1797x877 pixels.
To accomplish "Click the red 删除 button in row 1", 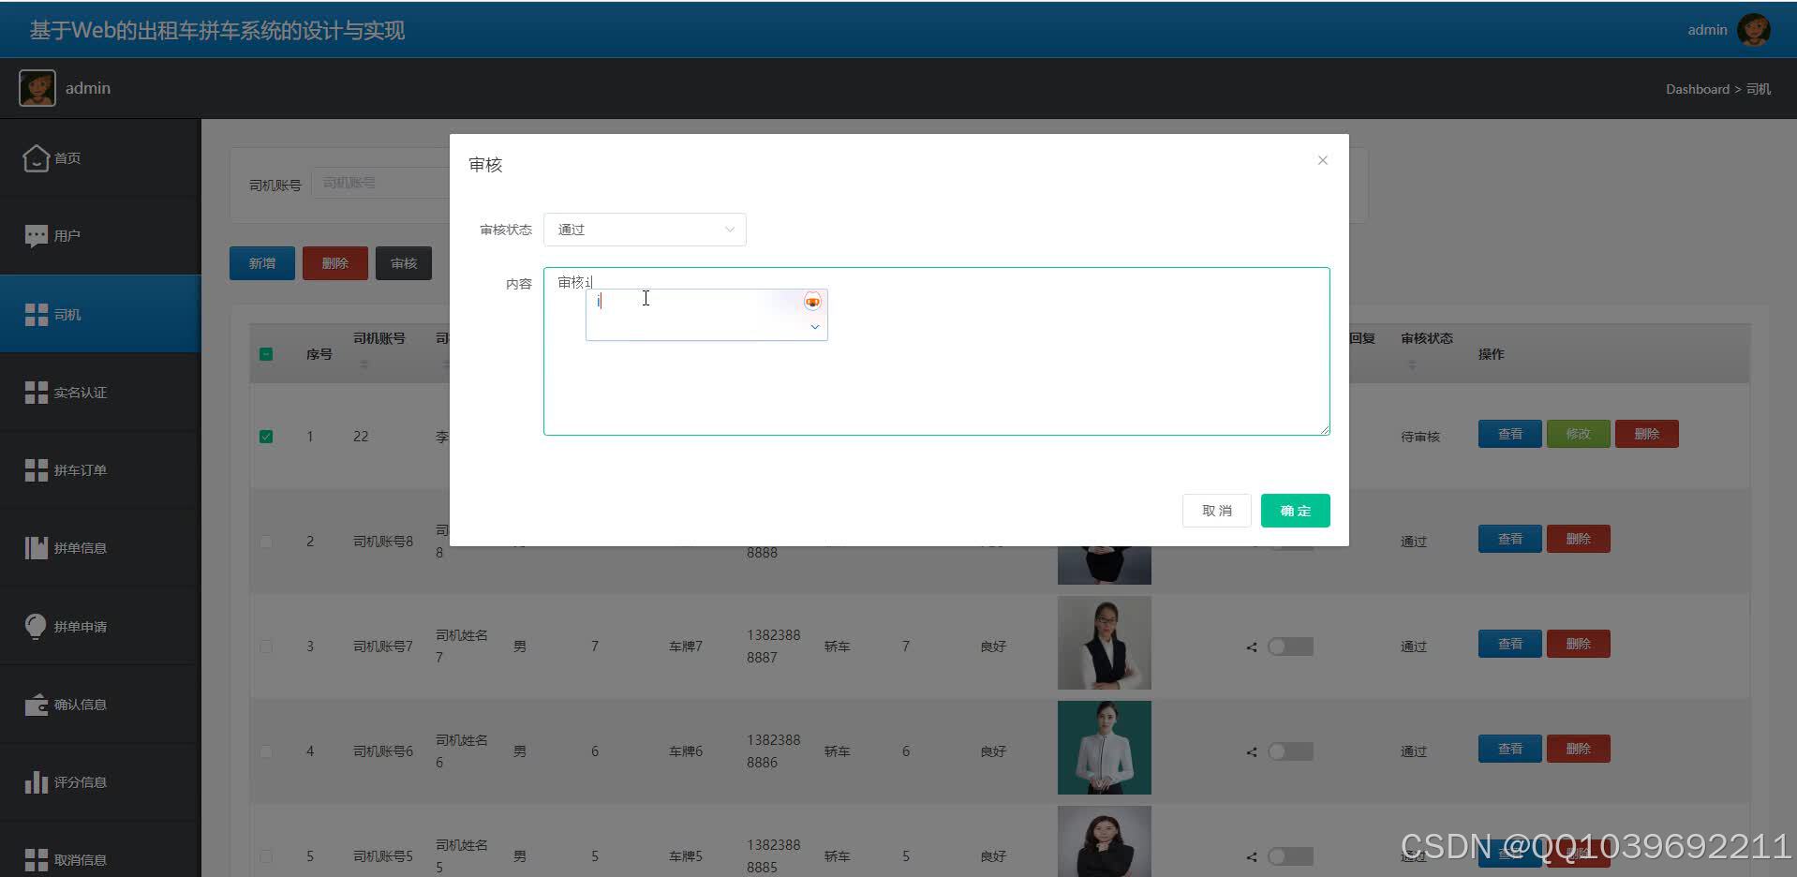I will point(1647,434).
